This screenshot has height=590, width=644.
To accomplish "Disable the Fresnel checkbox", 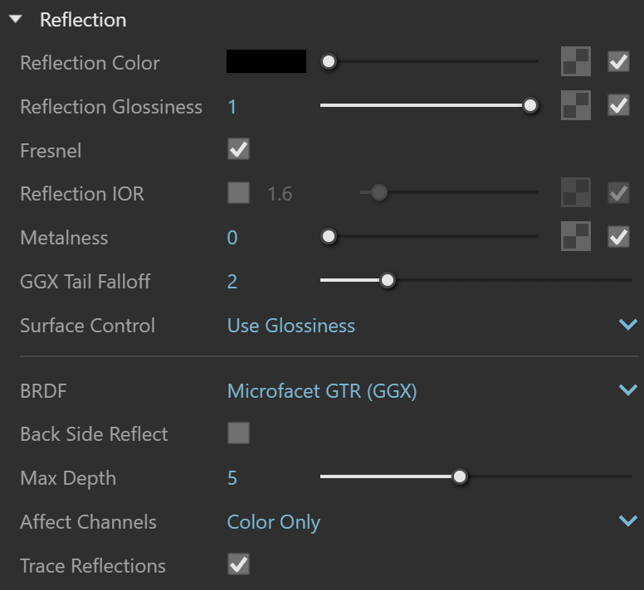I will click(x=238, y=149).
